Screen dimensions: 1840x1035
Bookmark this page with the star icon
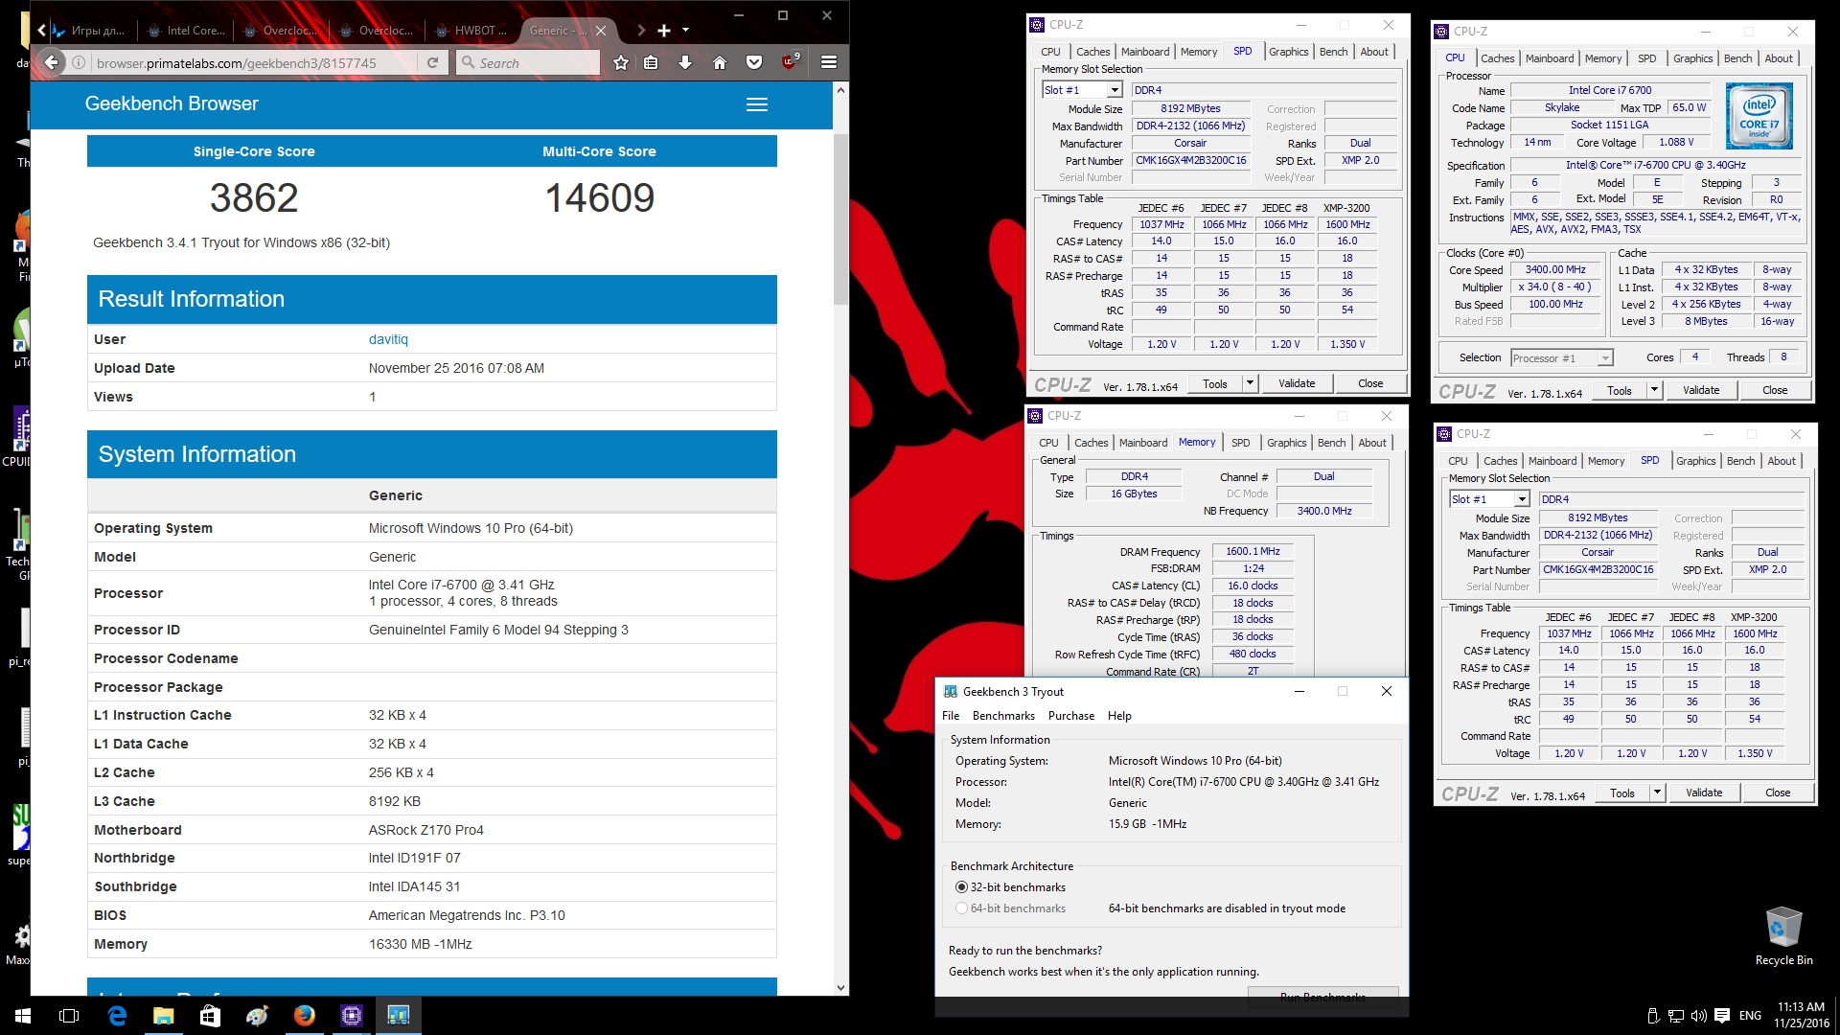pos(621,62)
